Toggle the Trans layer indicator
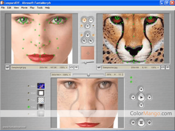 tap(29, 107)
